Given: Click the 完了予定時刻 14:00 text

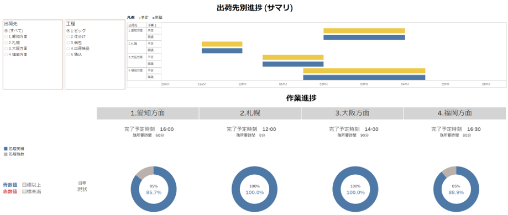Looking at the screenshot, I should [x=354, y=130].
